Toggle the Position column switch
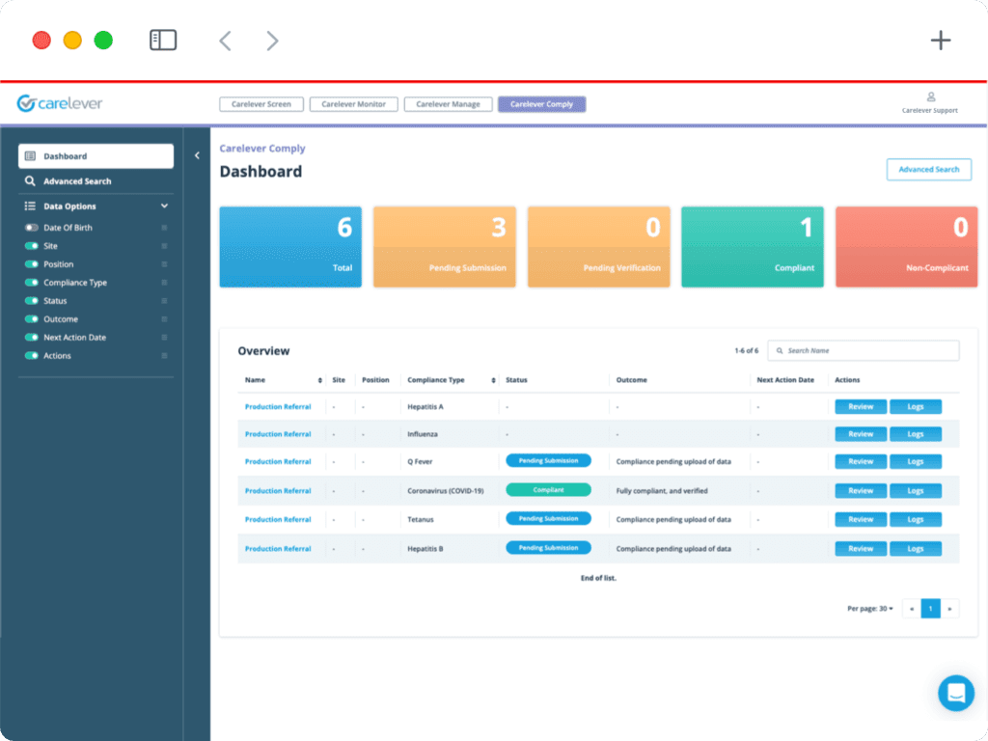This screenshot has height=741, width=988. tap(32, 264)
